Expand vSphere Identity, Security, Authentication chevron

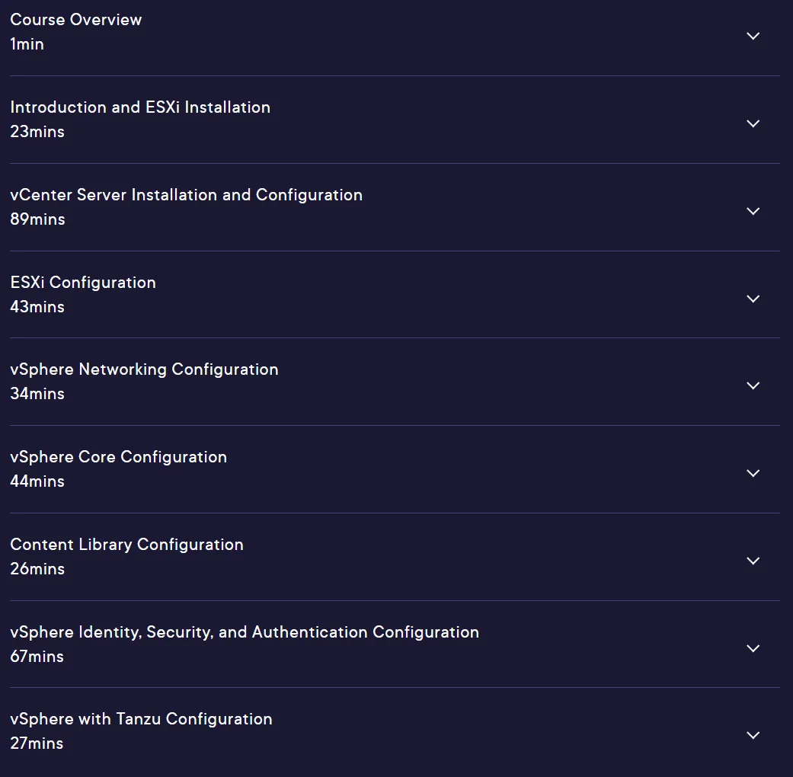click(753, 648)
